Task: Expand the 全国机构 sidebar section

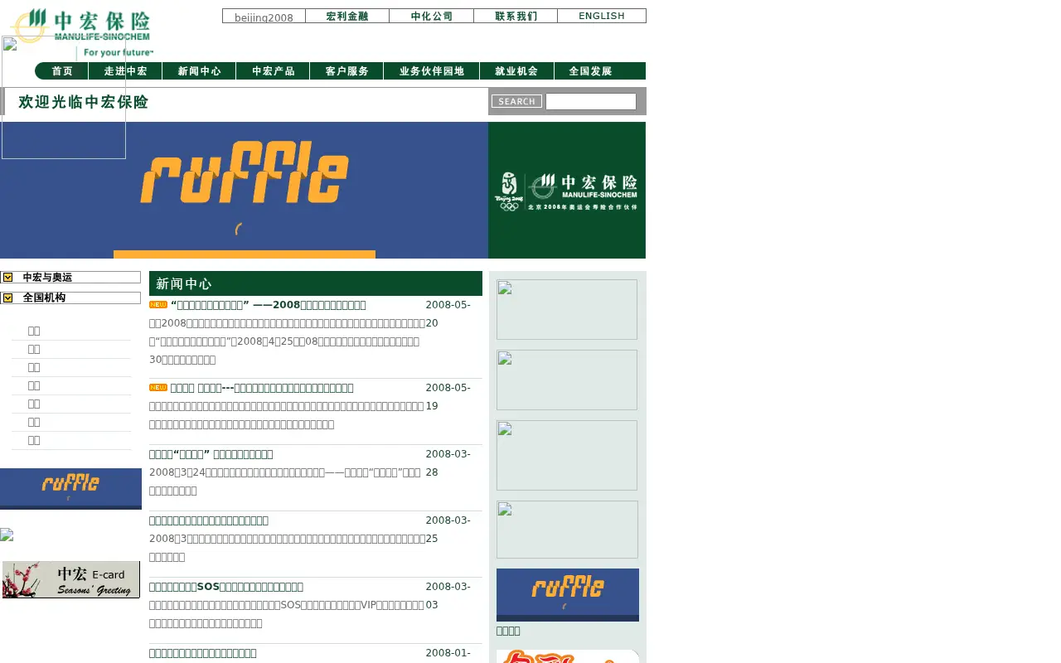Action: [70, 298]
